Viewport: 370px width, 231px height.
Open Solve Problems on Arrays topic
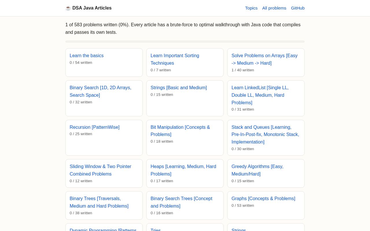coord(264,59)
